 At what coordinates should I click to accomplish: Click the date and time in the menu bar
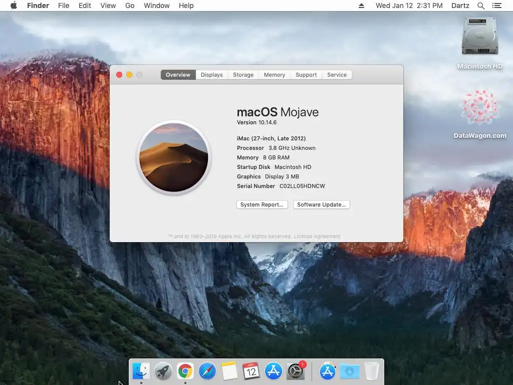tap(409, 6)
